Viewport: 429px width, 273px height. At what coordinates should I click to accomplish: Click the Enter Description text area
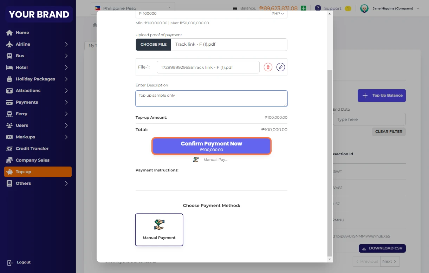pyautogui.click(x=212, y=98)
